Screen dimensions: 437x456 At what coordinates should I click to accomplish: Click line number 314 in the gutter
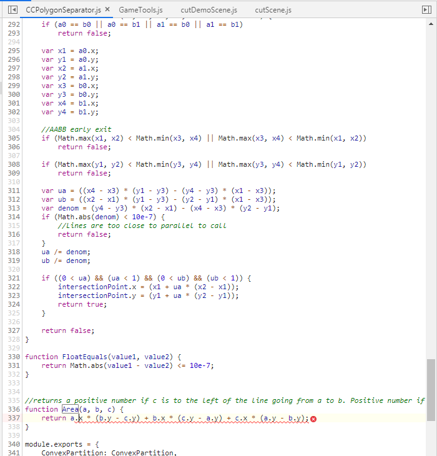pos(14,217)
